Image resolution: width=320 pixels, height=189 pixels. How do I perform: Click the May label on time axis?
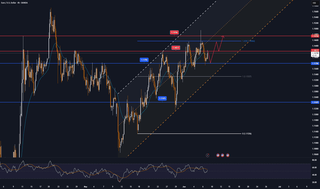[85, 187]
